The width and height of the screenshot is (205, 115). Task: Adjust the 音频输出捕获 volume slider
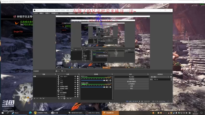point(93,87)
